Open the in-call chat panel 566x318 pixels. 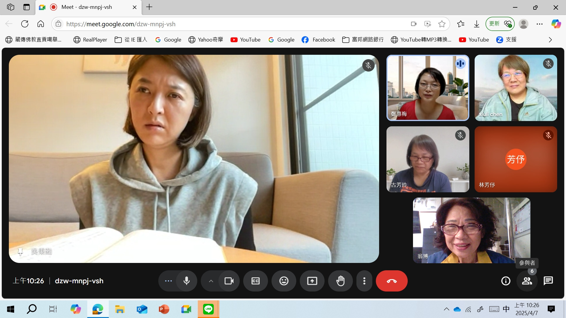(x=548, y=281)
